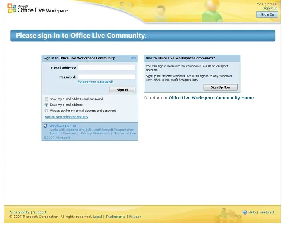
Task: Focus the E-mail address field
Action: [x=107, y=67]
